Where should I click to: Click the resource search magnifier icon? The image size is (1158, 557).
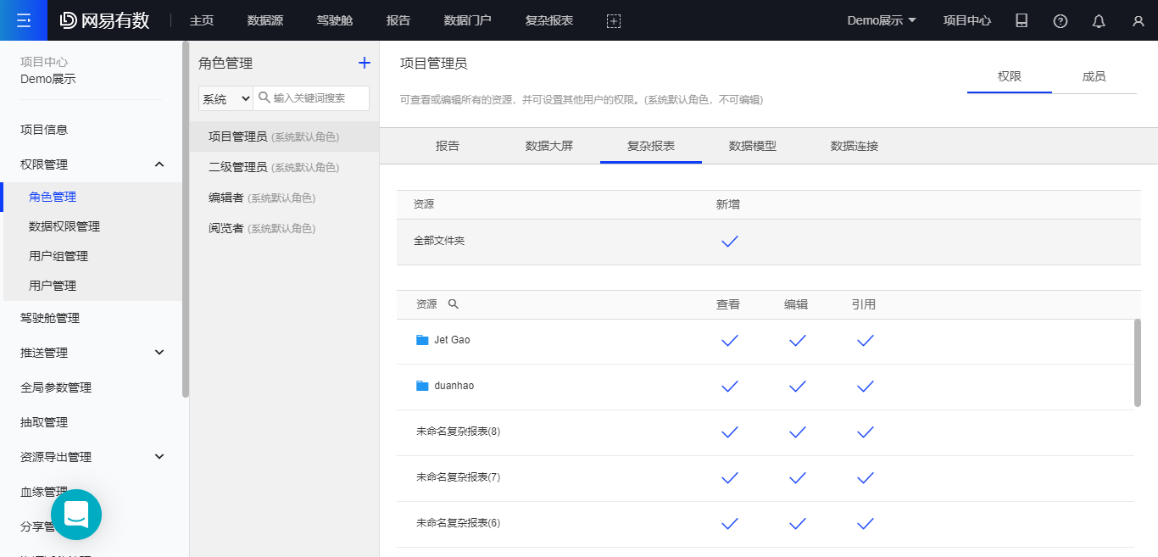453,304
